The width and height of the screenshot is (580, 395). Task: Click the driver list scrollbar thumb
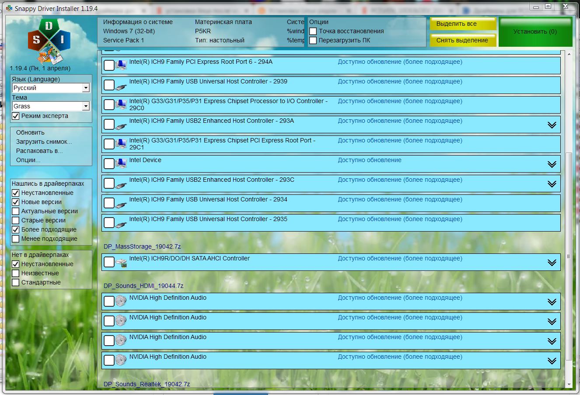[569, 256]
